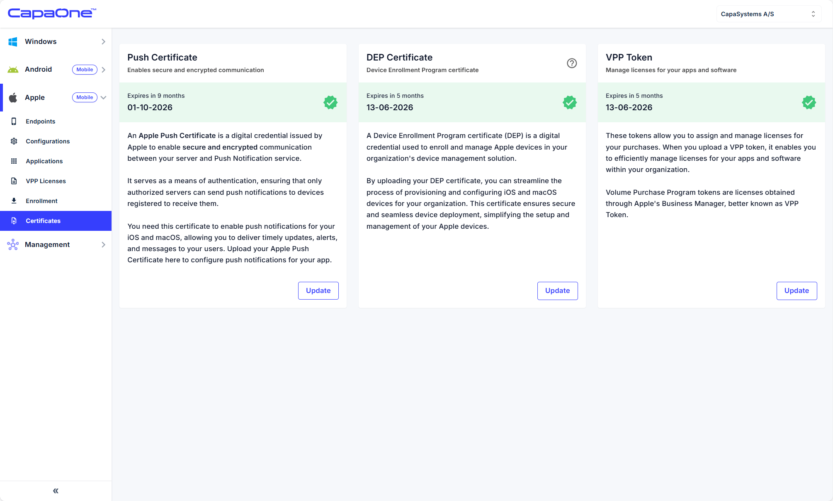Update the Push Certificate

(x=318, y=291)
